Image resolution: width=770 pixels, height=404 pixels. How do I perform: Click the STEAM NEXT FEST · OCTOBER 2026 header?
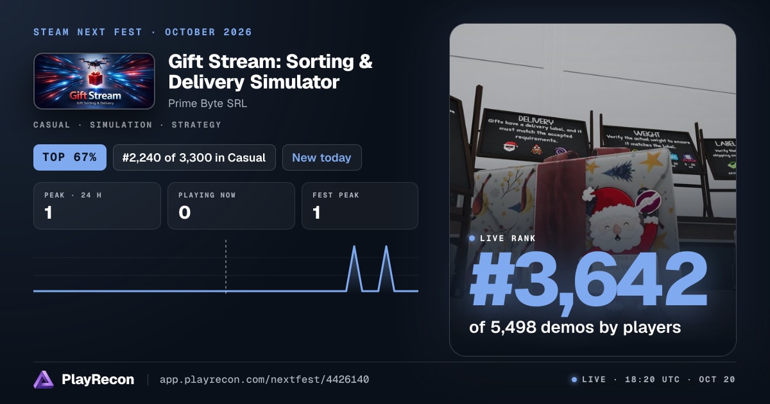tap(142, 32)
